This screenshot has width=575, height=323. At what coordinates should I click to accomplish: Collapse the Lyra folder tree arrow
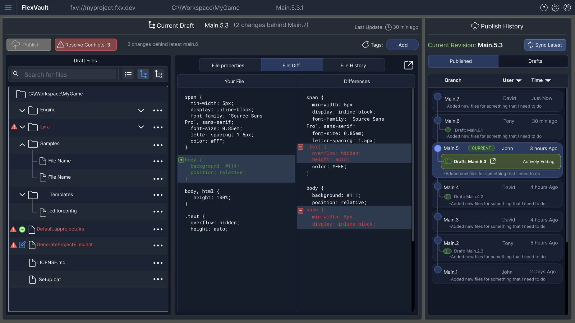click(22, 127)
